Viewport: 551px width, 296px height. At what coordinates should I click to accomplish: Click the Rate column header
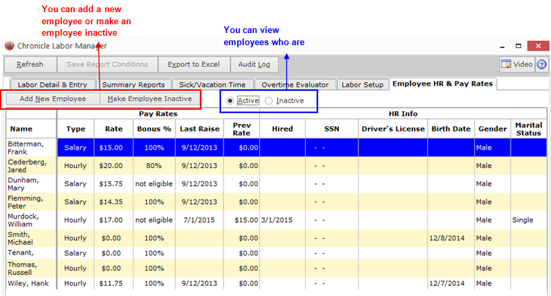[x=114, y=129]
